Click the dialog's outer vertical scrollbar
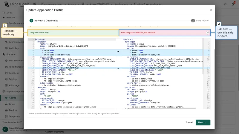239x134 pixels. click(215, 89)
